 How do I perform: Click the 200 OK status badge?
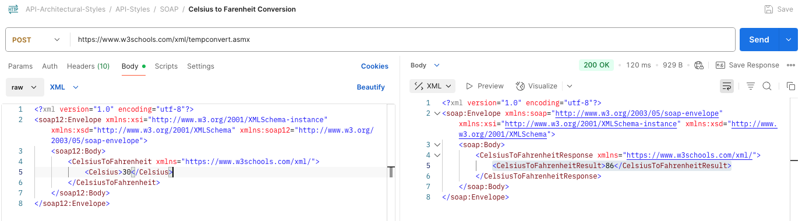pos(596,65)
